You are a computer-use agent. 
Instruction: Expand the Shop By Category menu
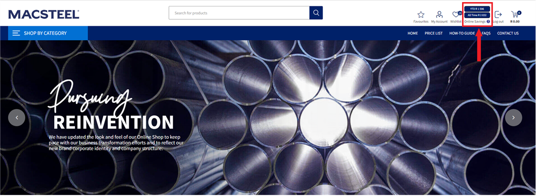pos(48,33)
